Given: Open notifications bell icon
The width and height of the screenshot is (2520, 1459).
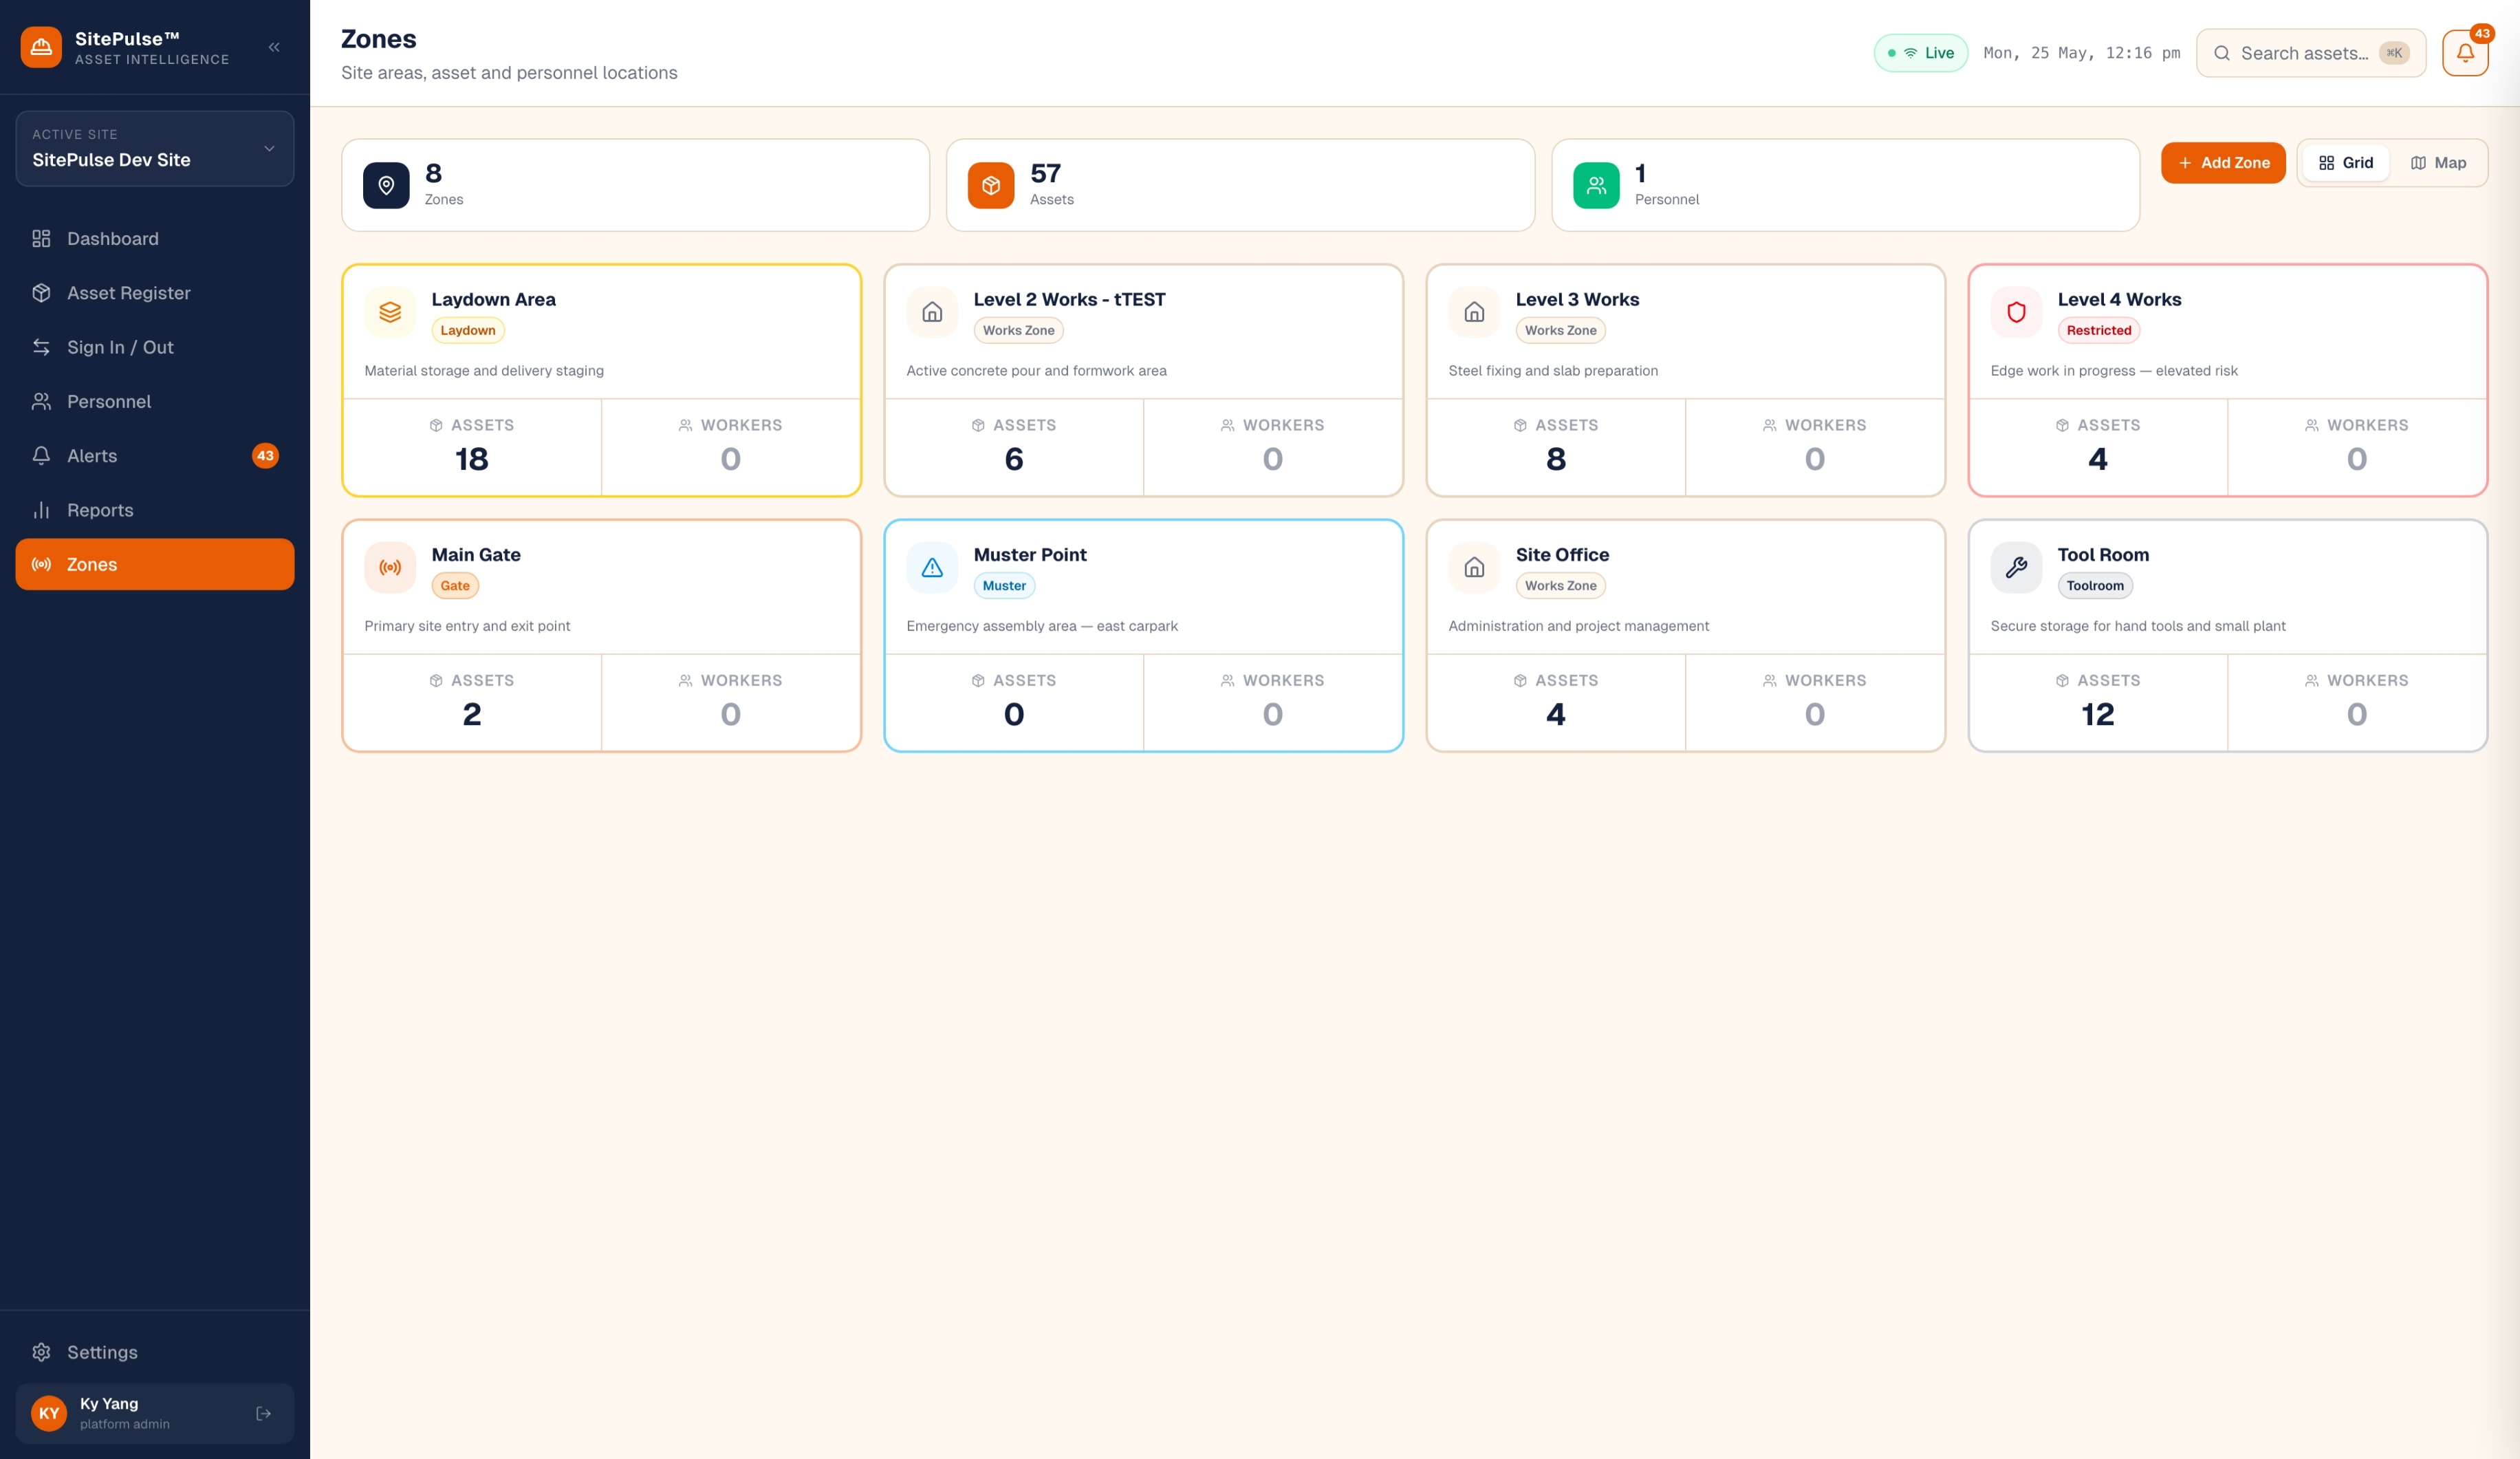Looking at the screenshot, I should (2465, 53).
